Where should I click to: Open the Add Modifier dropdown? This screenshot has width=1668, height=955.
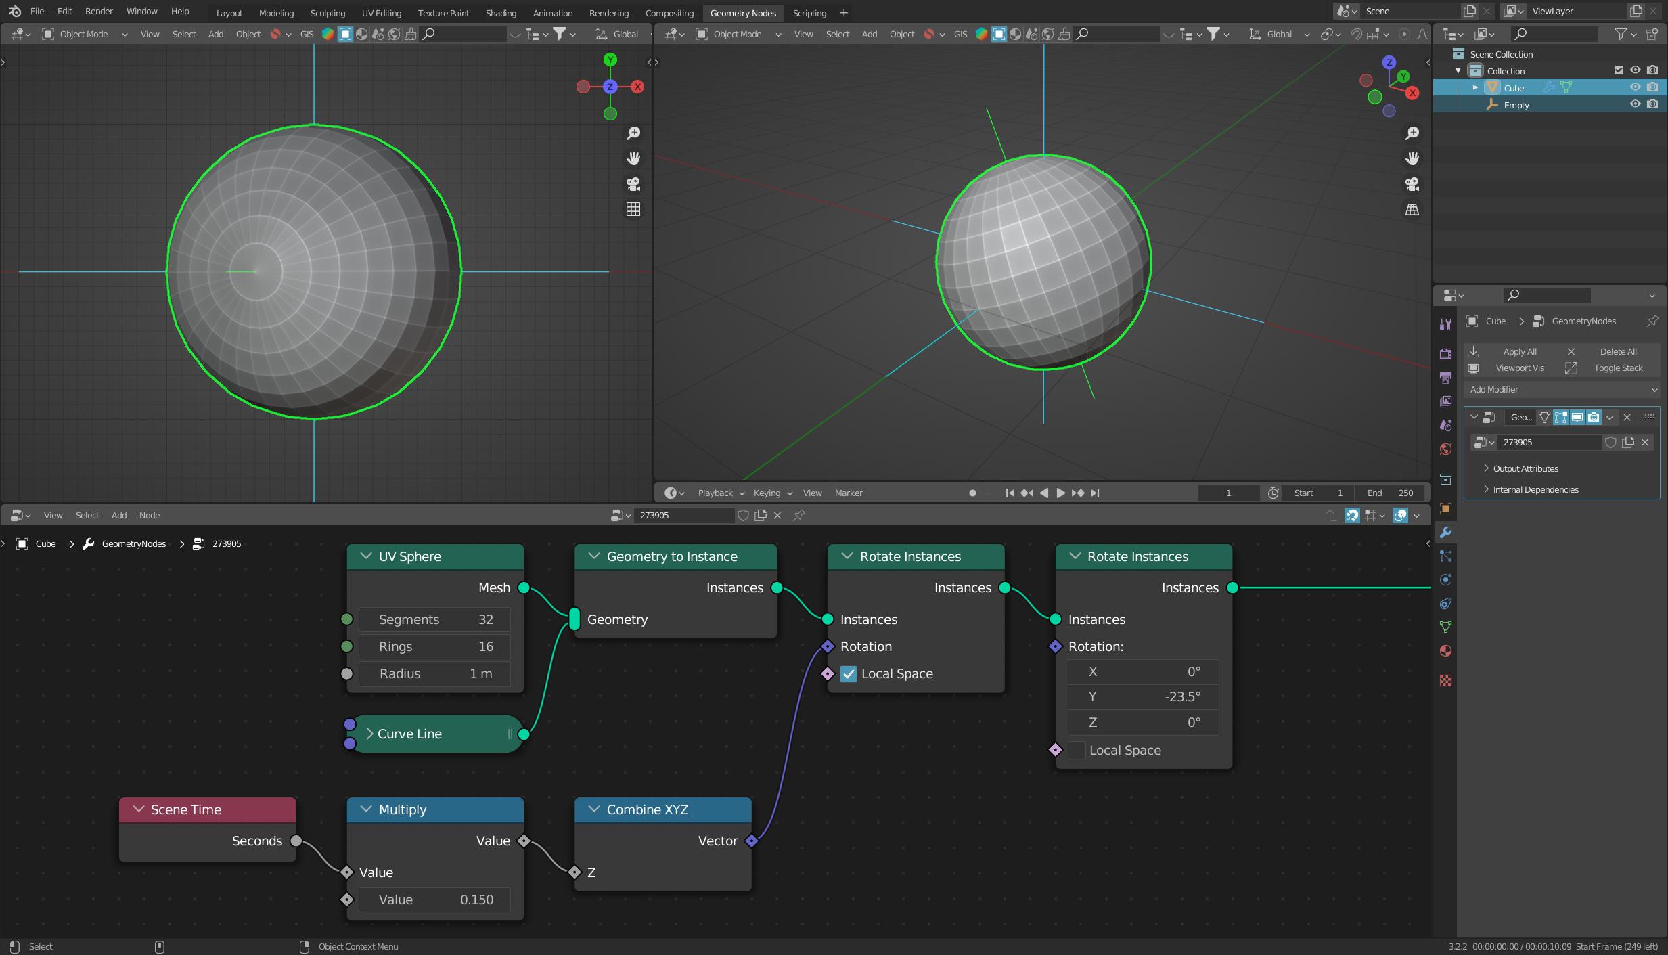tap(1563, 389)
